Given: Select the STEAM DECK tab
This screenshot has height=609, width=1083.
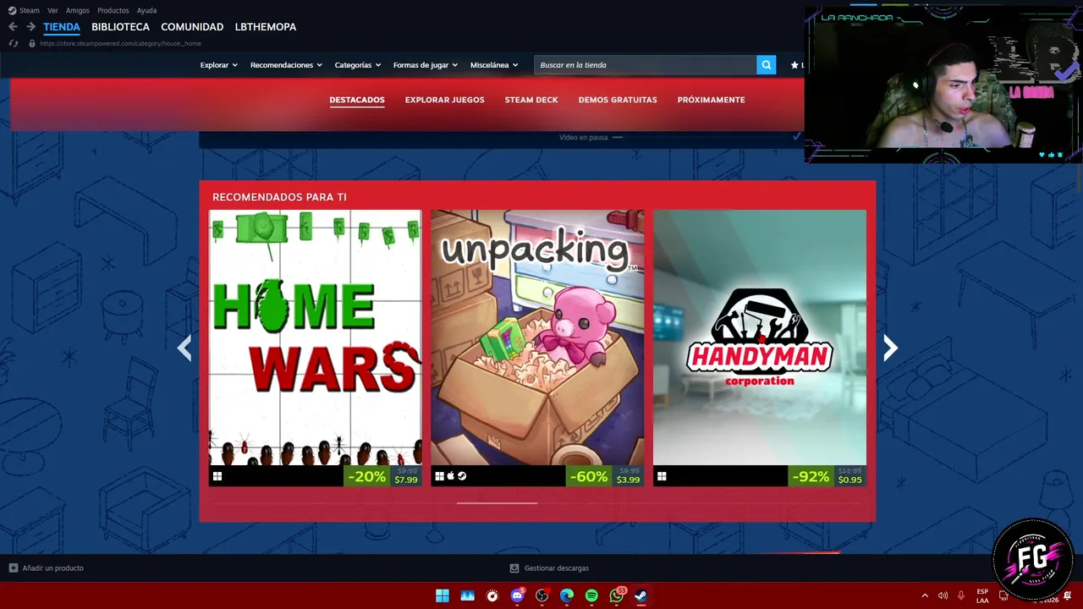Looking at the screenshot, I should coord(531,100).
